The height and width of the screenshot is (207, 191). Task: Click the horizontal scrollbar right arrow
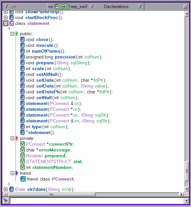(181, 194)
